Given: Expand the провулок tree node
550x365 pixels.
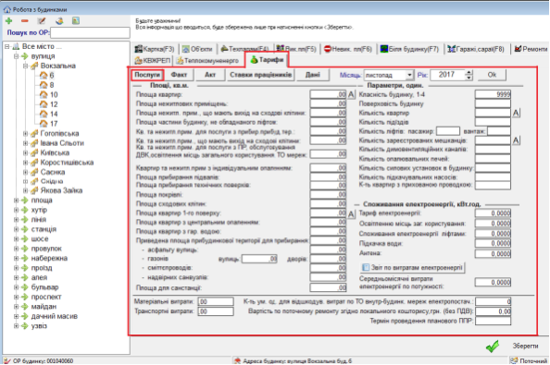Looking at the screenshot, I should [x=16, y=249].
